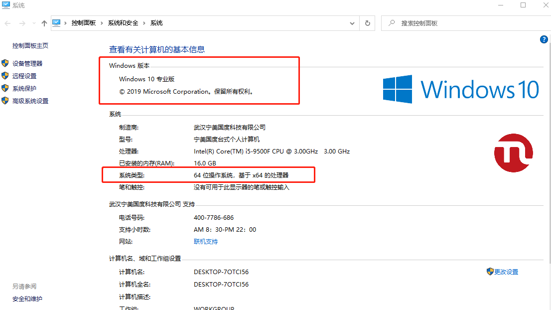Refresh the control panel page
Image resolution: width=551 pixels, height=310 pixels.
368,23
